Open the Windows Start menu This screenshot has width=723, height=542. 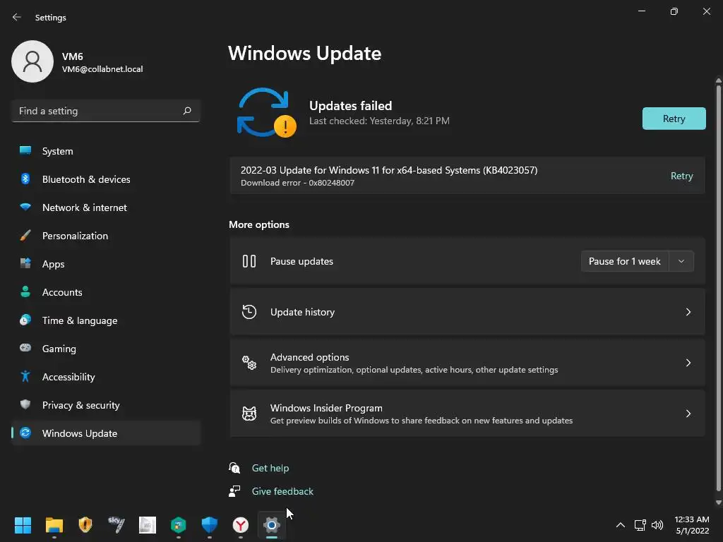23,525
